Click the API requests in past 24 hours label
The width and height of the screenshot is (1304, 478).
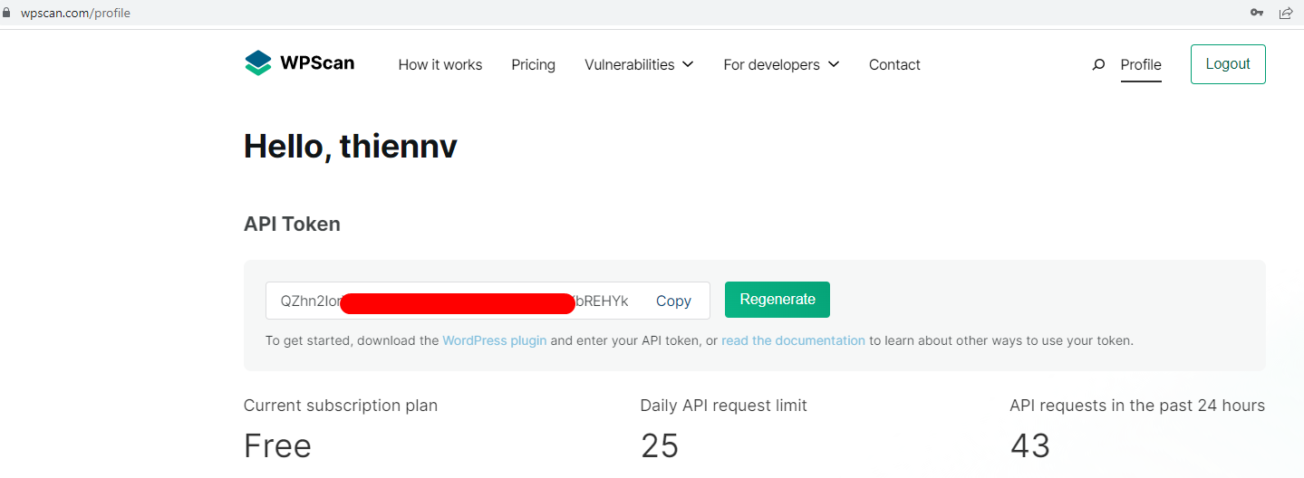click(x=1137, y=406)
